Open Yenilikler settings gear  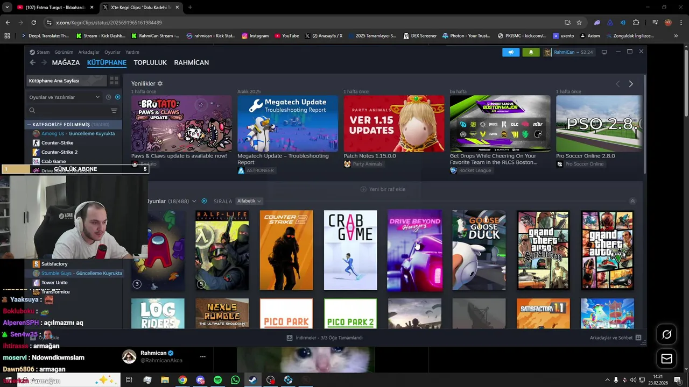[x=160, y=84]
